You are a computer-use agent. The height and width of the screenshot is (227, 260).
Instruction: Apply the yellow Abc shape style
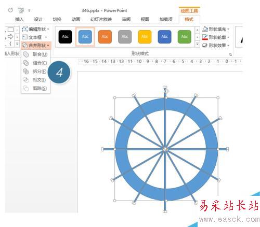(x=145, y=37)
